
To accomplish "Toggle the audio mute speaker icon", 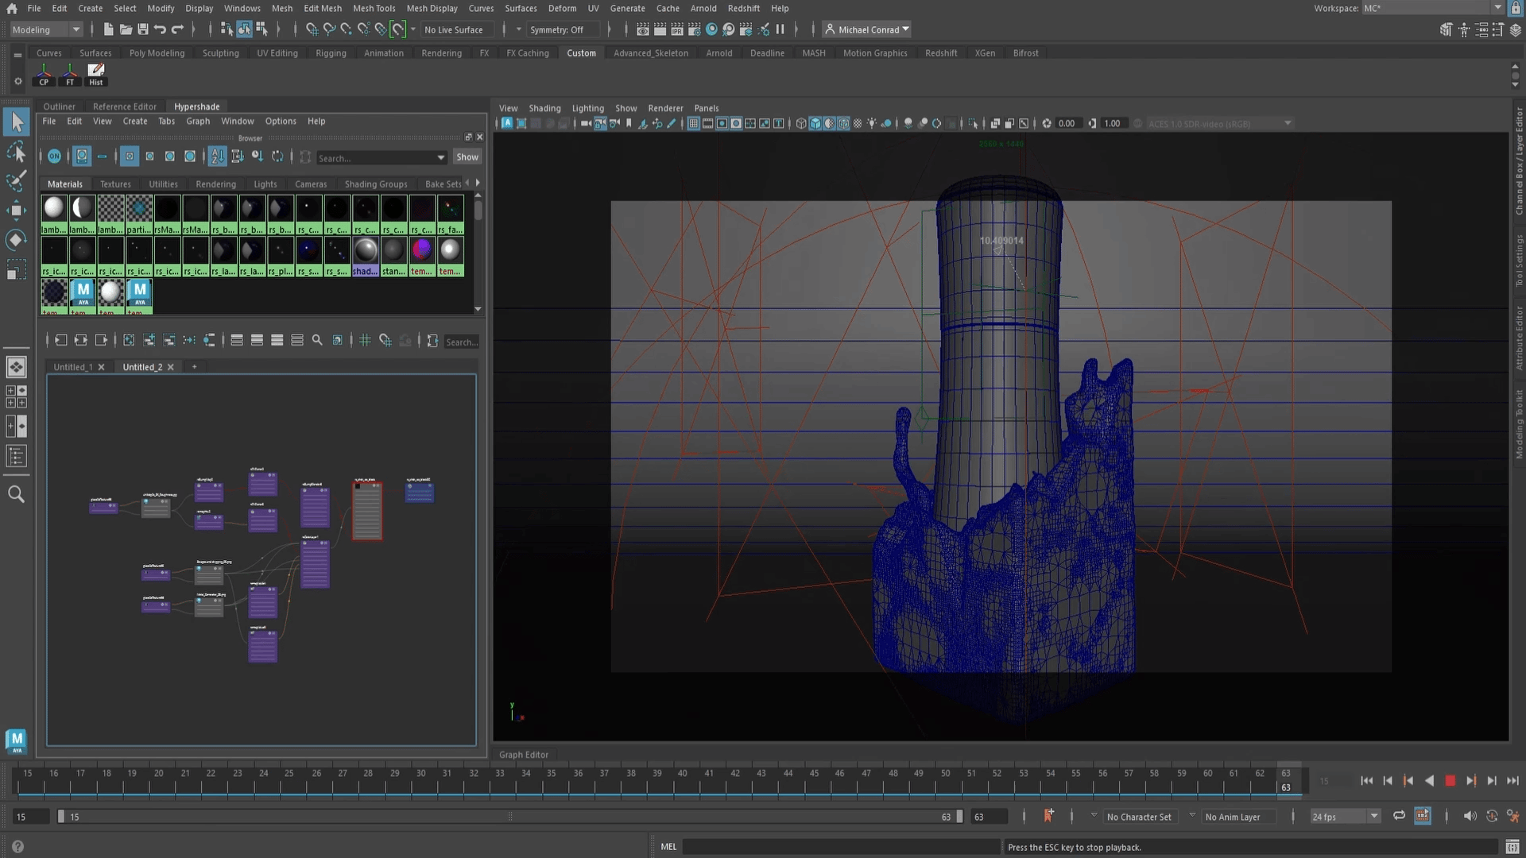I will pyautogui.click(x=1470, y=816).
